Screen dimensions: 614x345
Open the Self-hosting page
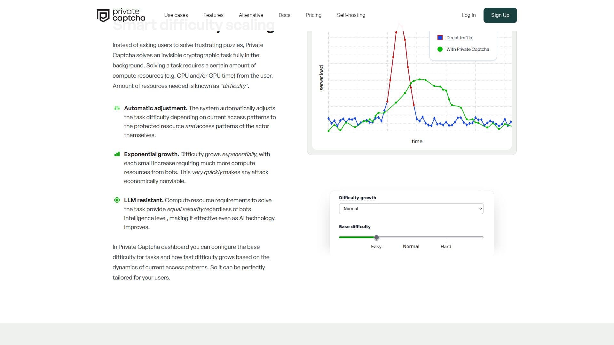tap(351, 15)
